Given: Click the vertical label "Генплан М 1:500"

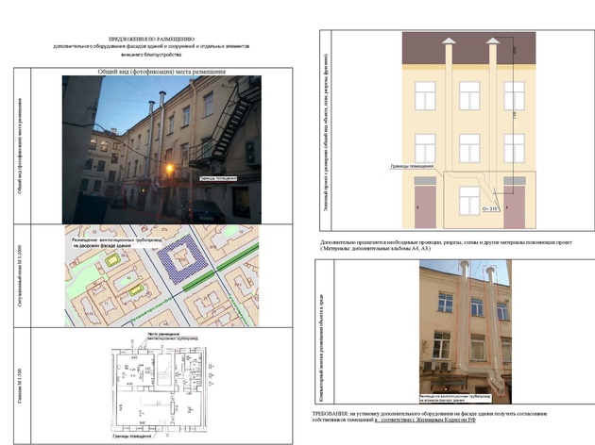Looking at the screenshot, I should tap(20, 386).
